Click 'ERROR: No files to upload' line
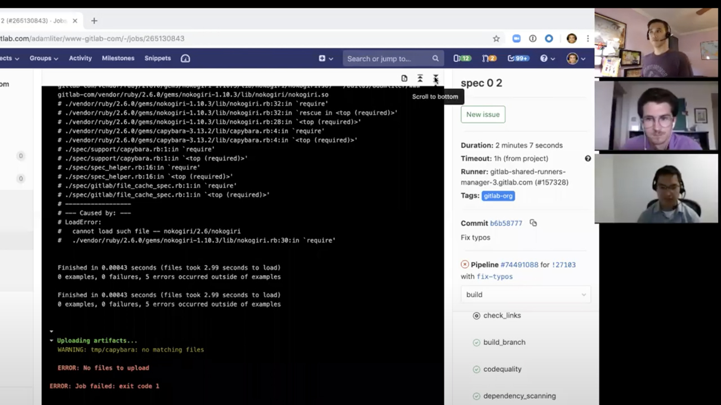This screenshot has width=721, height=405. coord(103,368)
